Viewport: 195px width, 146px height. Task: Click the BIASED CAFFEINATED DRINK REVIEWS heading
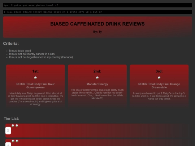tap(97, 24)
